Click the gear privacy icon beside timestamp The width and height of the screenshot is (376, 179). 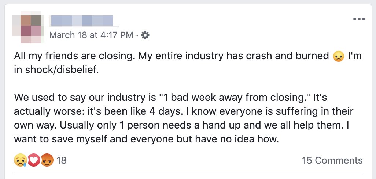tap(145, 35)
